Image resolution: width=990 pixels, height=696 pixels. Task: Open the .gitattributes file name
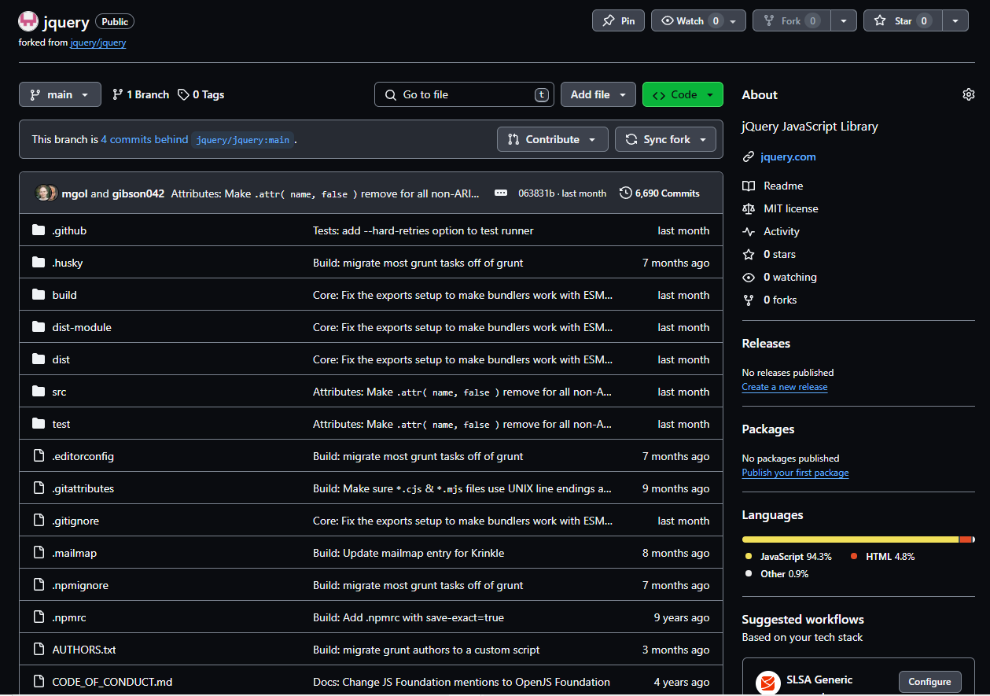83,488
